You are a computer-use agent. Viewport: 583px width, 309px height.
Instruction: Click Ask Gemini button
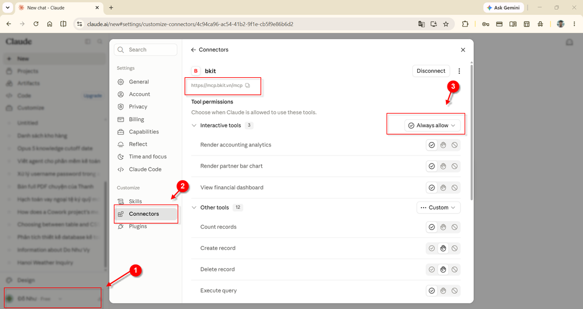[503, 7]
